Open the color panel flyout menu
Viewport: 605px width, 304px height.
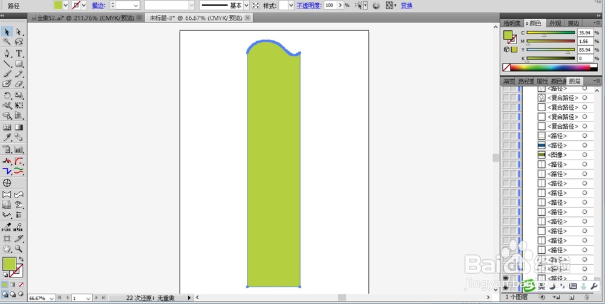597,23
